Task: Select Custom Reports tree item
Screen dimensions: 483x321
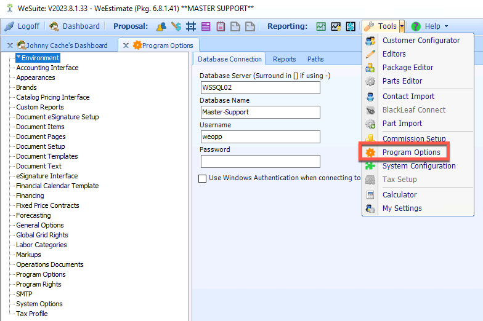Action: 40,107
